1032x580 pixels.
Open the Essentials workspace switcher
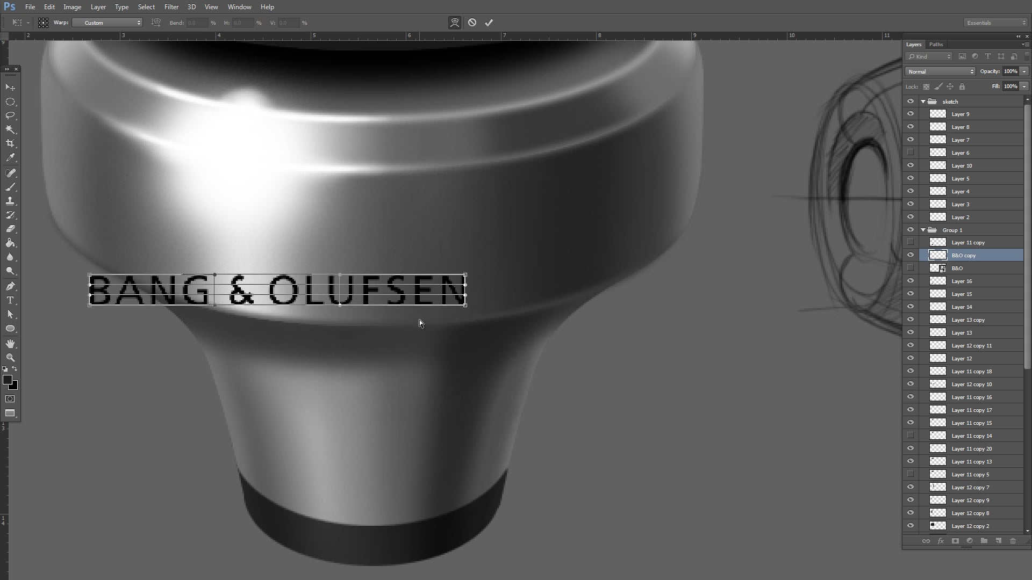[x=995, y=23]
